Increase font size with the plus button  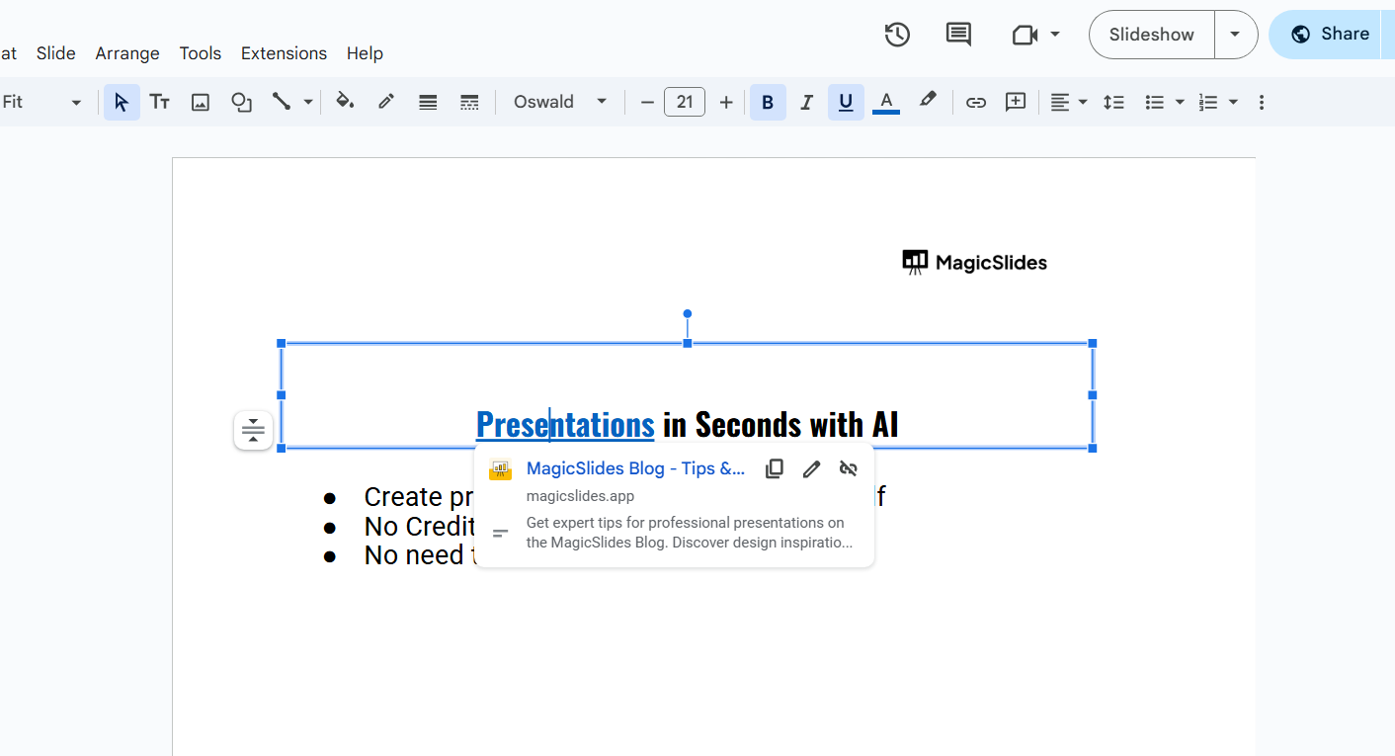coord(726,102)
